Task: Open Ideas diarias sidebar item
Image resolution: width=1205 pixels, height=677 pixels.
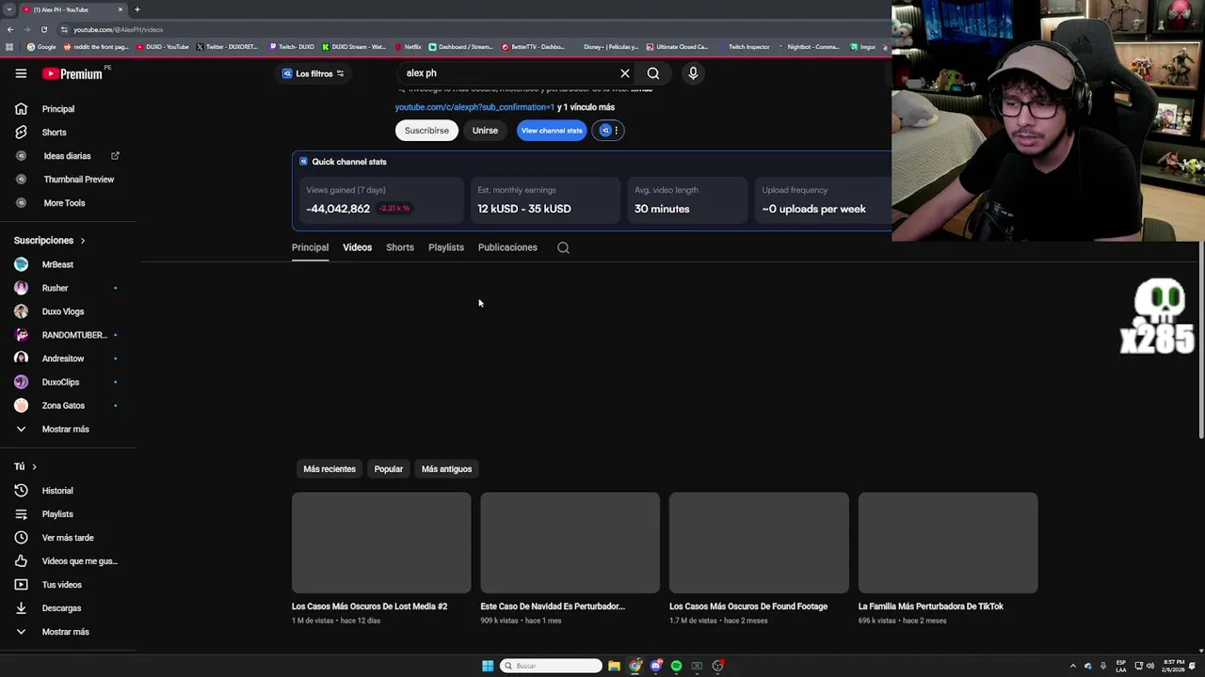Action: point(68,156)
